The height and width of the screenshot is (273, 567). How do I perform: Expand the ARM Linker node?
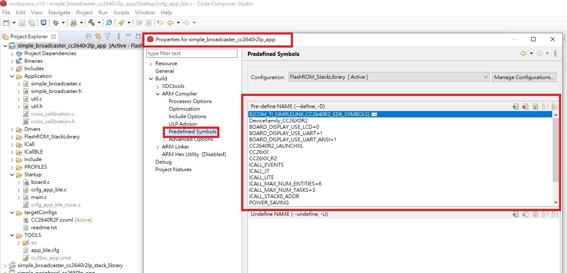click(157, 147)
